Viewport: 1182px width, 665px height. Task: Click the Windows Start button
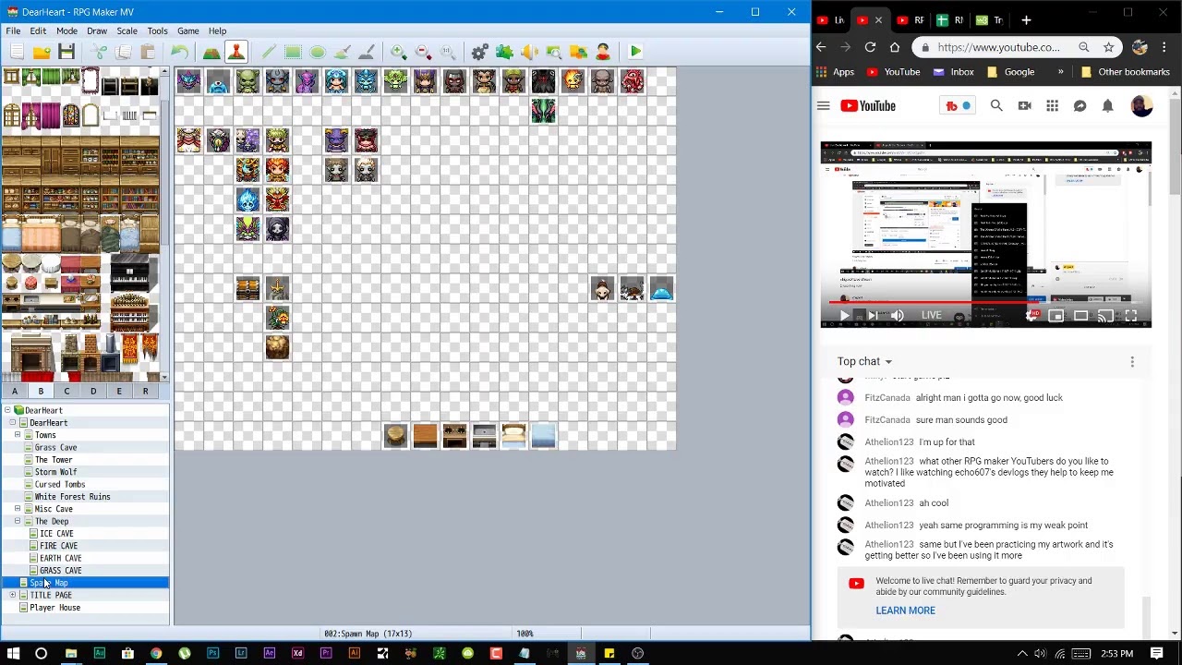pyautogui.click(x=13, y=654)
